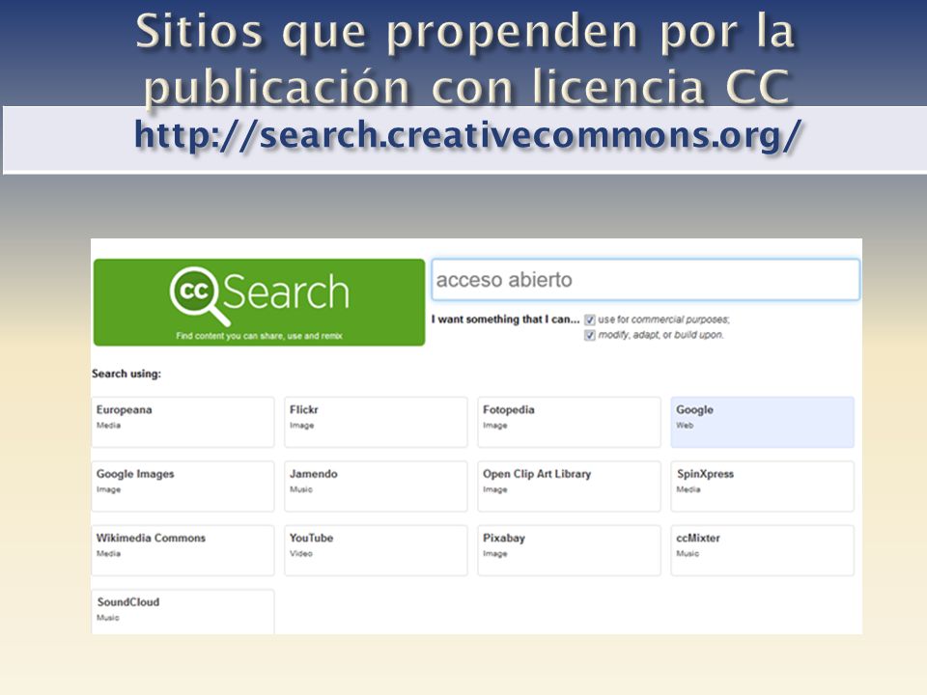927x695 pixels.
Task: Pick Pixabay image search source
Action: pyautogui.click(x=570, y=550)
